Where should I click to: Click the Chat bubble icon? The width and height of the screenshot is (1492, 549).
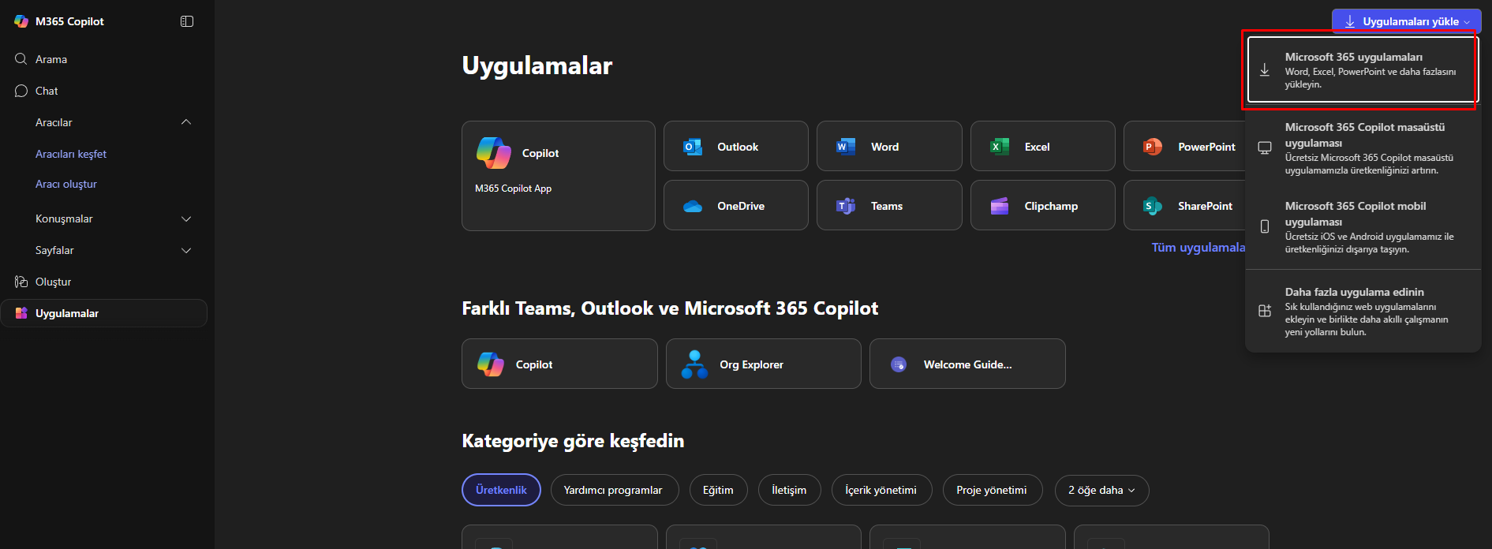[x=21, y=91]
